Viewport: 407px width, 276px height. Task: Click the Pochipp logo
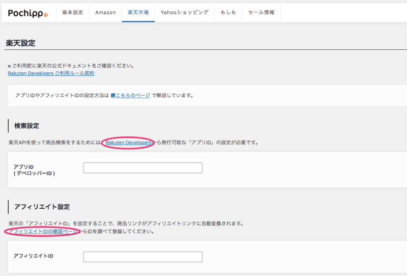[28, 13]
